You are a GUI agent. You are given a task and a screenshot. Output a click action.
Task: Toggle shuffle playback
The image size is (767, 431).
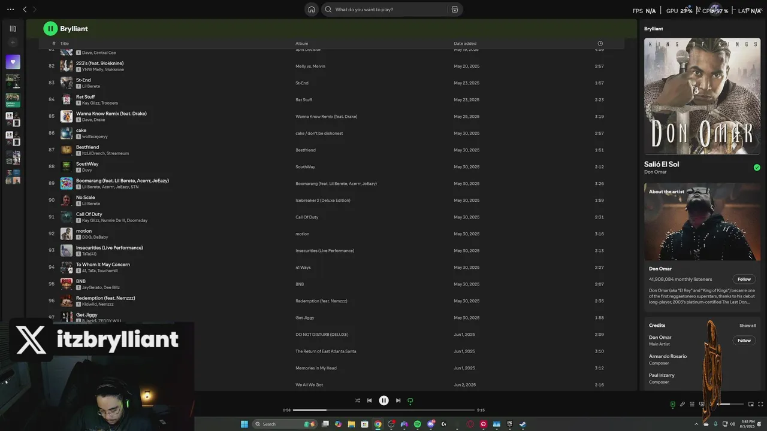357,400
